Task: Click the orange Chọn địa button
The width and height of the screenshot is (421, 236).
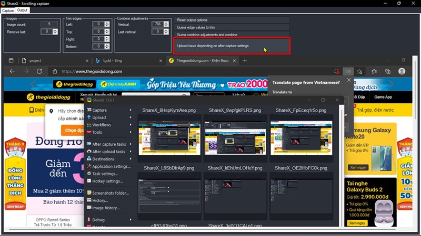Action: (73, 130)
